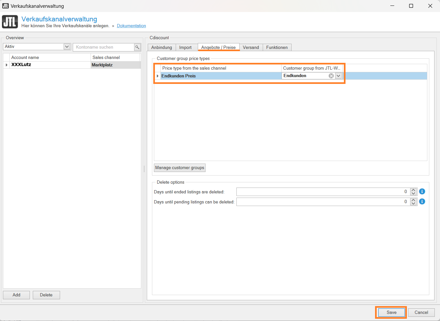Open the Endkunden customer group dropdown
This screenshot has height=321, width=440.
point(338,76)
